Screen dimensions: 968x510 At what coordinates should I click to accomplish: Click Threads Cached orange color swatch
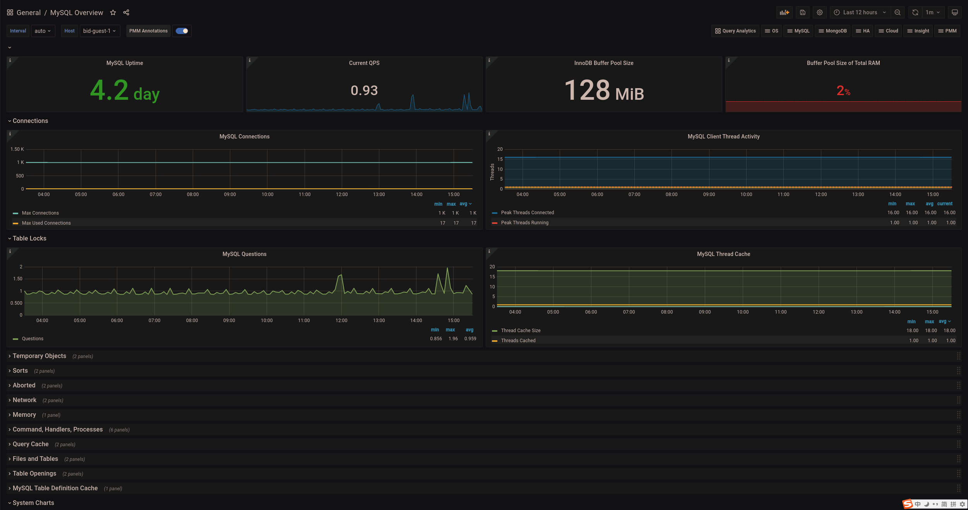point(494,341)
